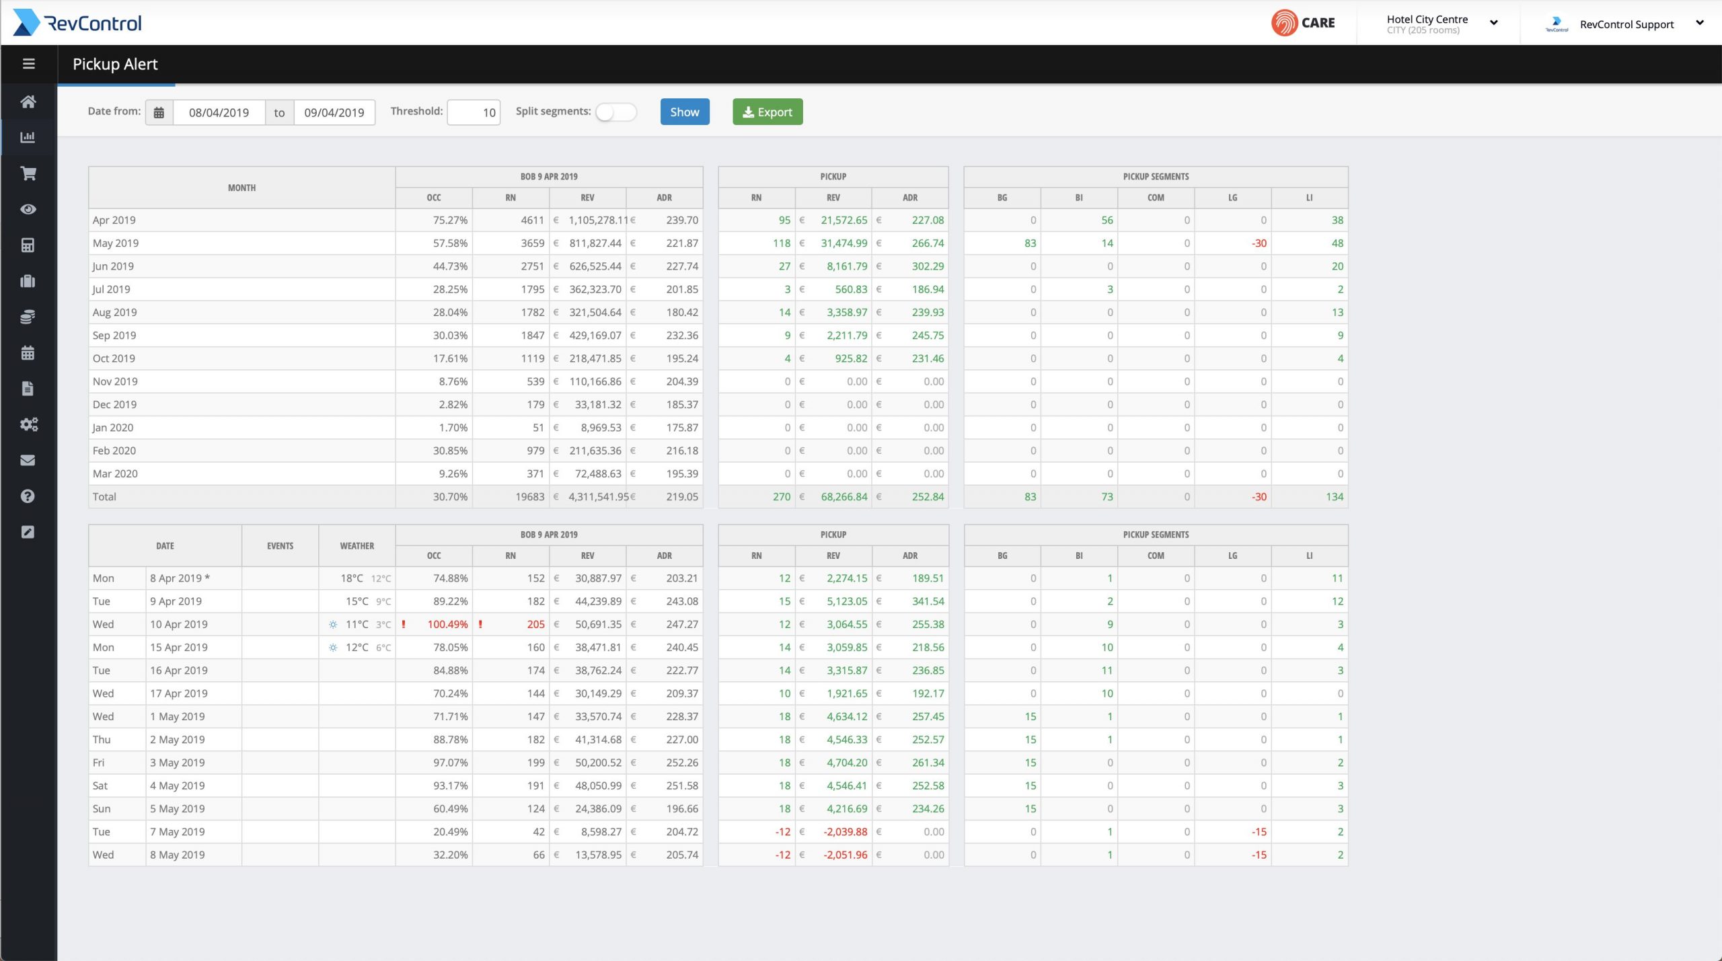Edit the end date field 09/04/2019
Viewport: 1722px width, 961px height.
coord(334,112)
